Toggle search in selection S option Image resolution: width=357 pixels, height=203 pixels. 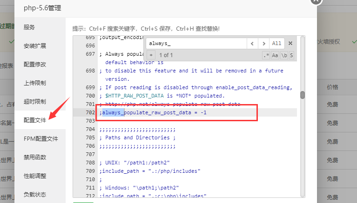(x=291, y=55)
